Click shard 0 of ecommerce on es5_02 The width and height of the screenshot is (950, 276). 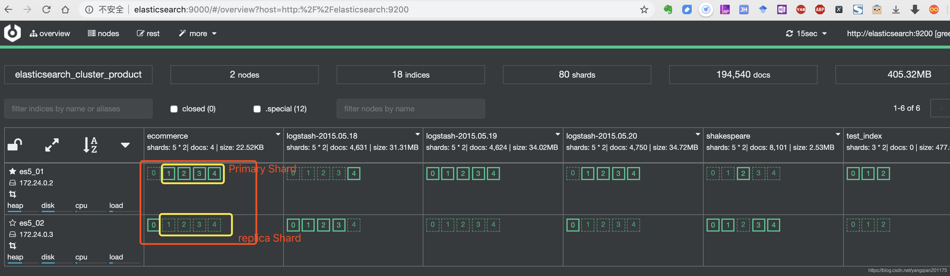pyautogui.click(x=153, y=225)
